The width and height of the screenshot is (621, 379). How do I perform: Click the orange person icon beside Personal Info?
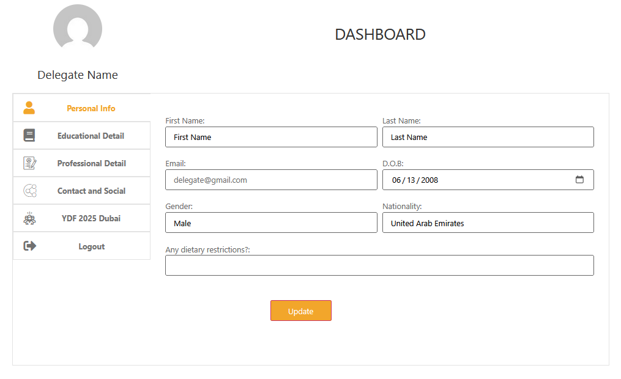click(x=29, y=108)
